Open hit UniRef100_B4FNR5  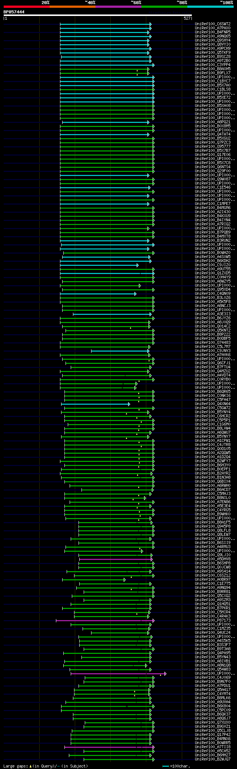click(x=213, y=32)
